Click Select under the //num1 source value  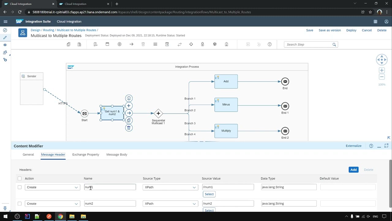pos(209,194)
